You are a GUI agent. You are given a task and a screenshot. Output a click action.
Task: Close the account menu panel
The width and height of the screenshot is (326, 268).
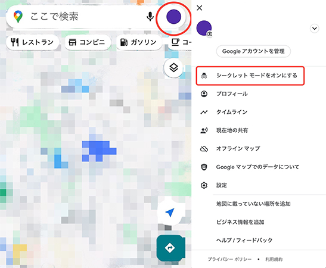[x=200, y=8]
